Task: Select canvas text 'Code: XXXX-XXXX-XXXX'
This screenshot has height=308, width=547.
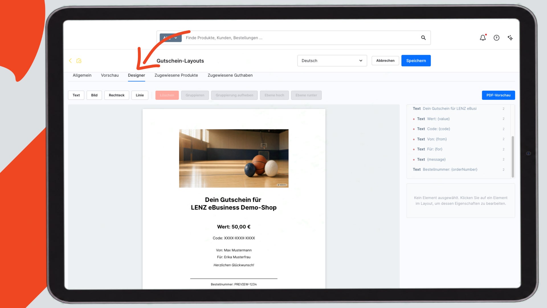Action: tap(234, 238)
